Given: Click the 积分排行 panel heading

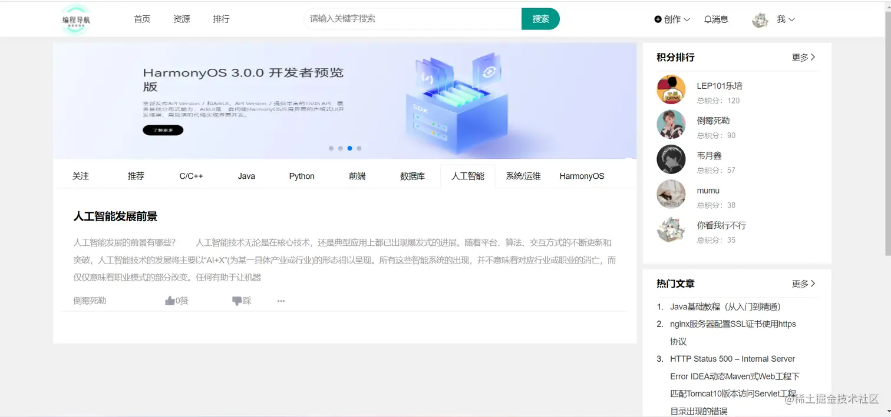Looking at the screenshot, I should [675, 58].
